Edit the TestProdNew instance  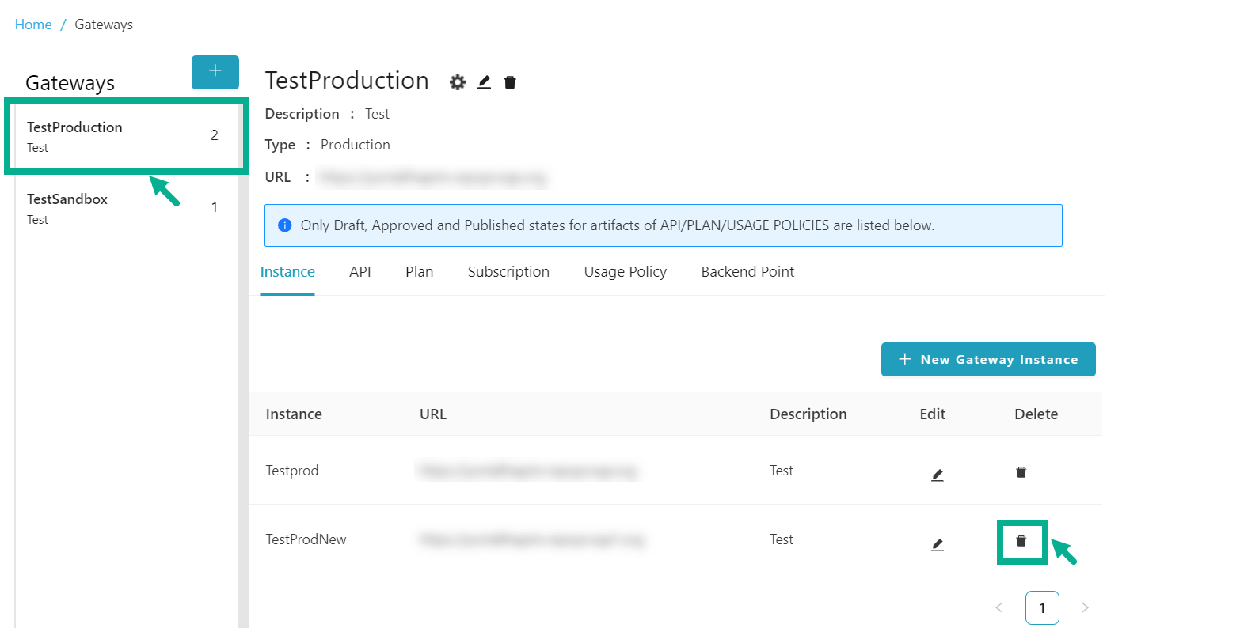point(937,544)
